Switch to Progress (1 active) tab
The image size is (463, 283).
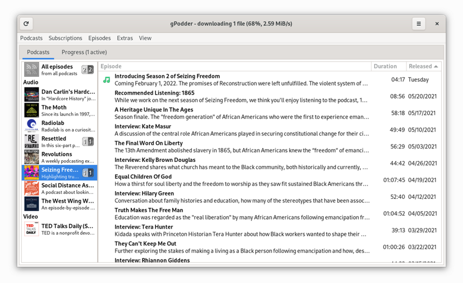click(84, 52)
